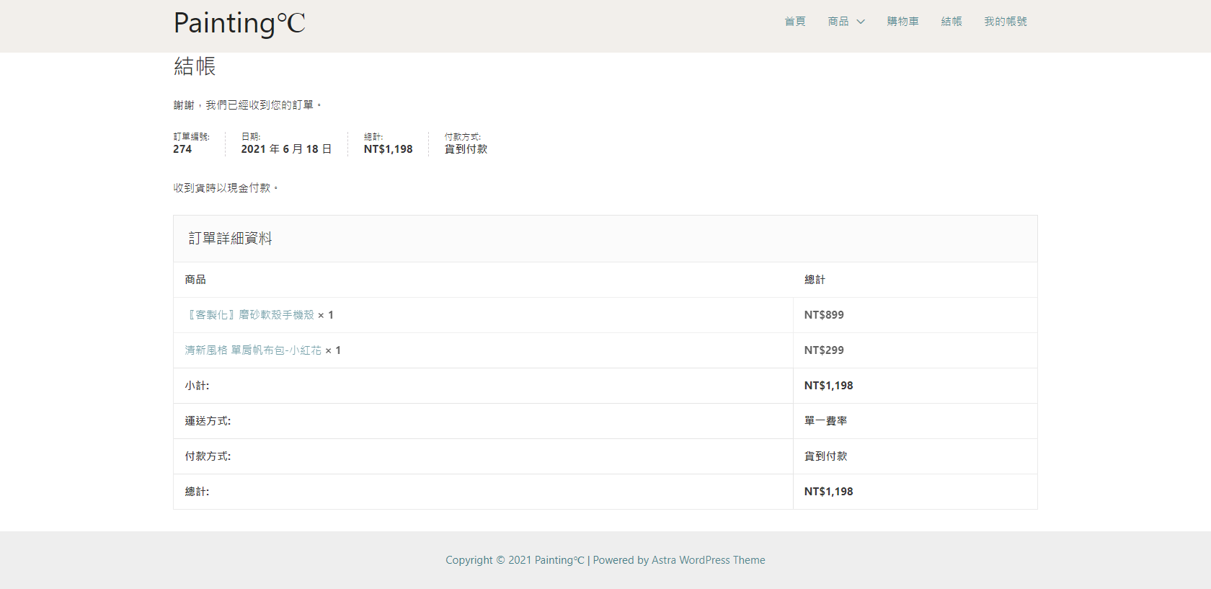Click the NT$899 price cell
The height and width of the screenshot is (589, 1211).
pos(824,315)
